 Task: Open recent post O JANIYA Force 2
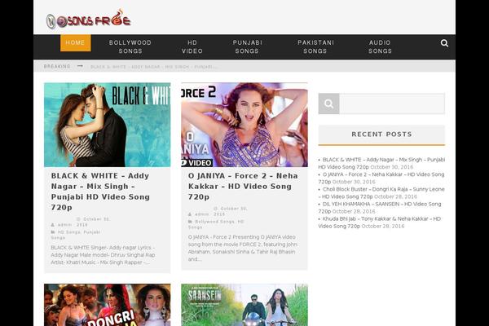[x=381, y=178]
